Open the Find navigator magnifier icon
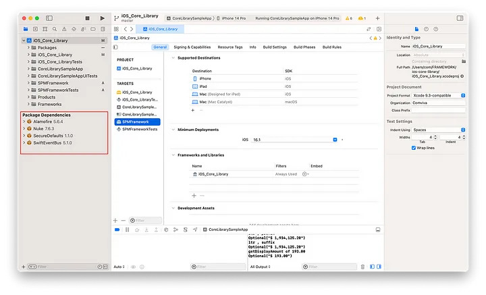The width and height of the screenshot is (486, 295). [55, 29]
